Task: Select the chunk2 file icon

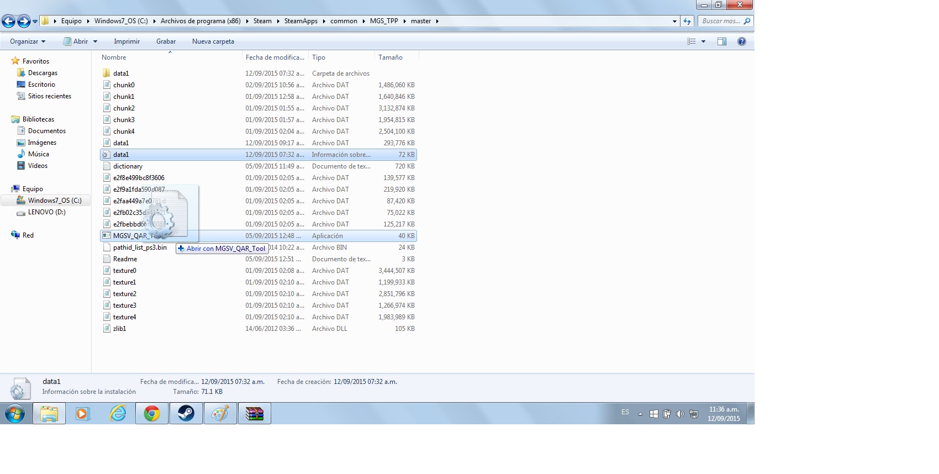Action: pyautogui.click(x=107, y=108)
